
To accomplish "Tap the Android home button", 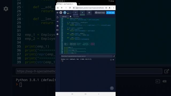I will [x=85, y=94].
